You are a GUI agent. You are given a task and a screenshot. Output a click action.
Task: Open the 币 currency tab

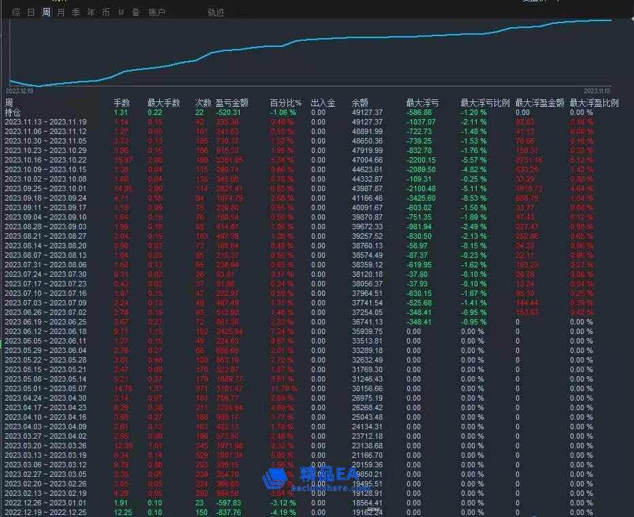tap(106, 12)
